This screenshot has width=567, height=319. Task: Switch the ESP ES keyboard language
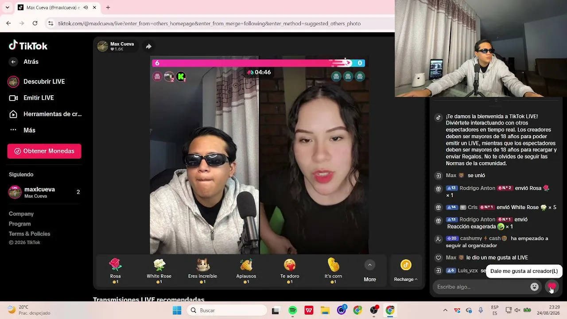pyautogui.click(x=495, y=310)
